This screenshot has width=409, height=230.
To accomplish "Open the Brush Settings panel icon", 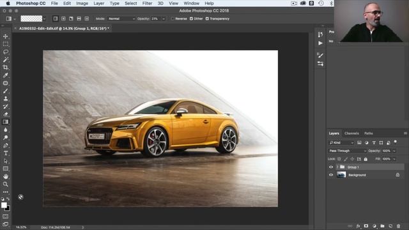I will click(320, 55).
